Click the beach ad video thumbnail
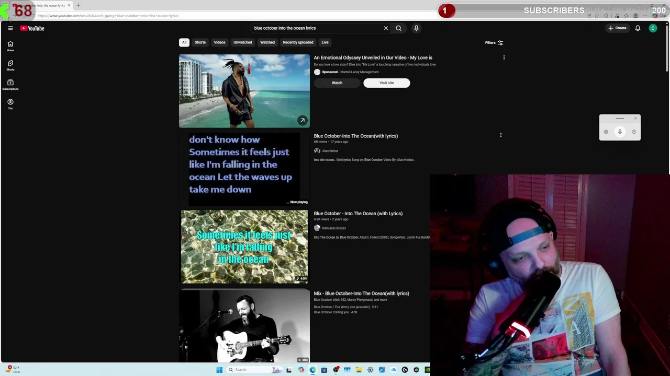Screen dimensions: 670x376 tap(244, 91)
